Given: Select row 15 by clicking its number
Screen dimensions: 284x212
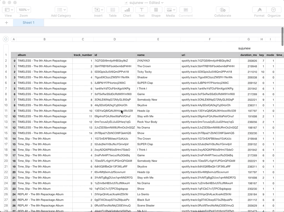Looking at the screenshot, I should [x=6, y=133].
